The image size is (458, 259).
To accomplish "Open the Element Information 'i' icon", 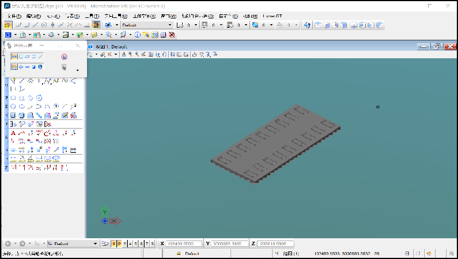I will (x=137, y=35).
